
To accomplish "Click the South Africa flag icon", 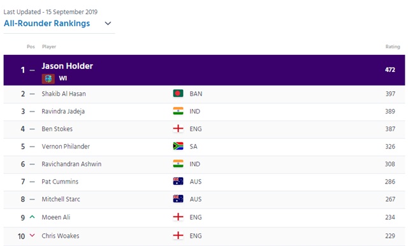I will (x=178, y=146).
